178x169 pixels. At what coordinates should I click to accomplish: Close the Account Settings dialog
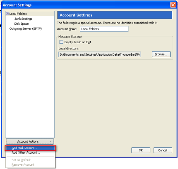(x=173, y=5)
